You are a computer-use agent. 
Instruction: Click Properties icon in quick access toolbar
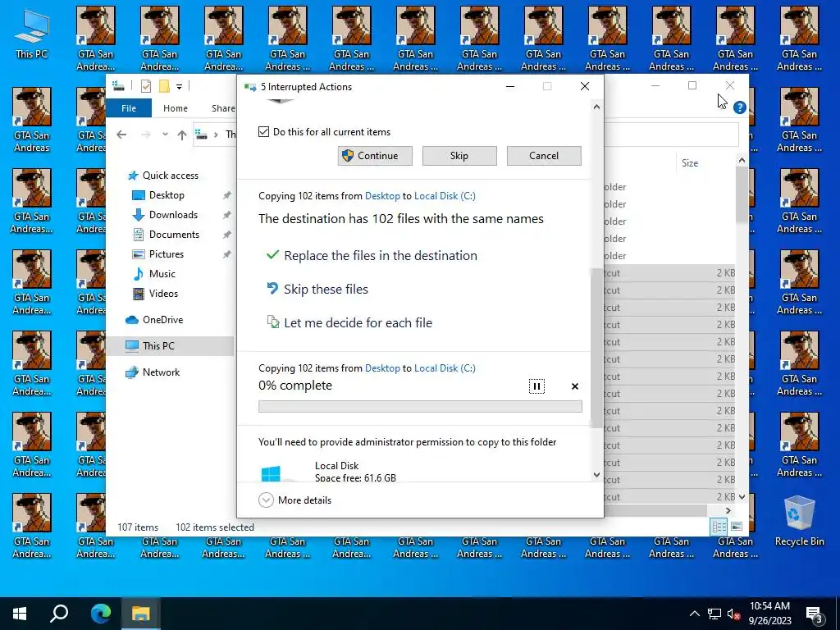pos(146,86)
